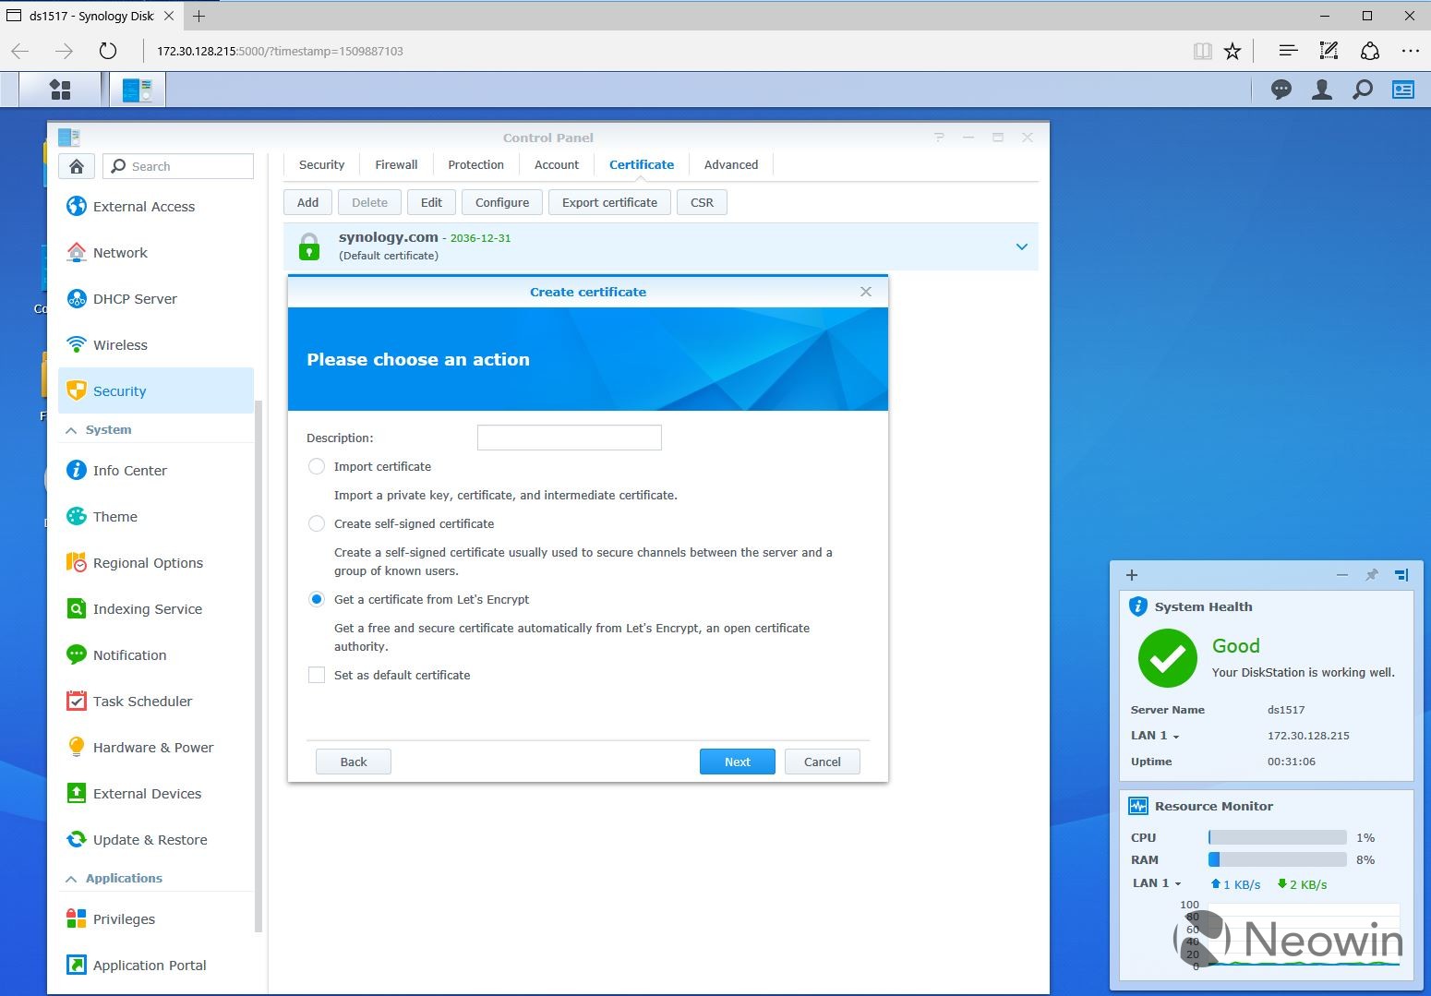Viewport: 1431px width, 996px height.
Task: Check Set as default certificate
Action: point(317,675)
